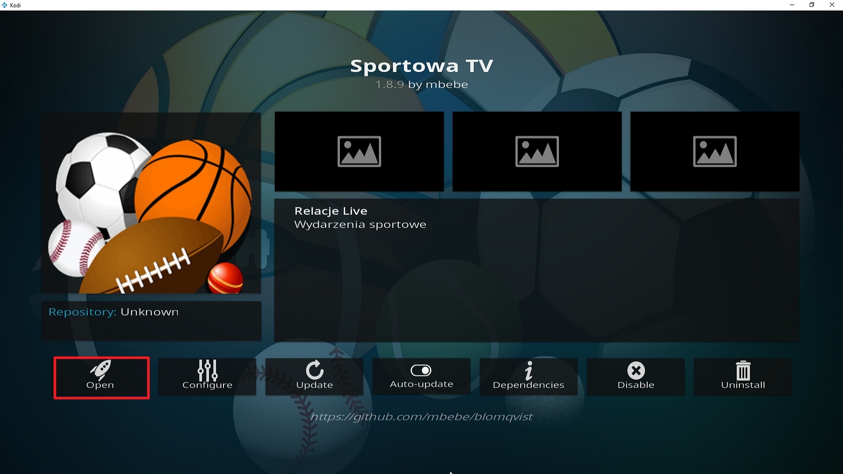Image resolution: width=843 pixels, height=474 pixels.
Task: Click the 'Relacje Live' description heading
Action: (331, 211)
